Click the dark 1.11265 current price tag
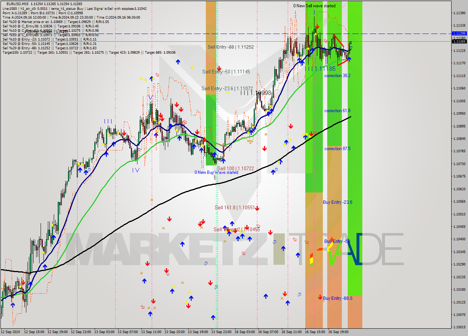The height and width of the screenshot is (336, 468). pos(459,41)
